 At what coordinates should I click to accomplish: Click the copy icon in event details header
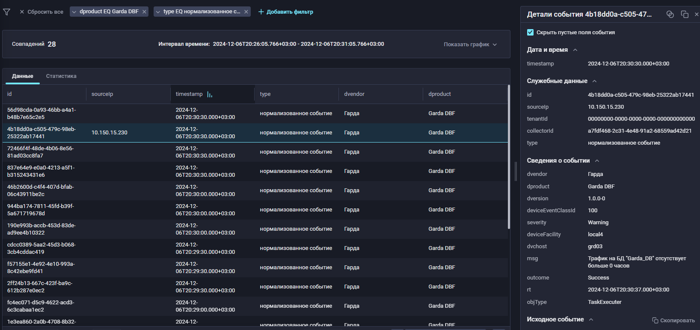tap(685, 15)
